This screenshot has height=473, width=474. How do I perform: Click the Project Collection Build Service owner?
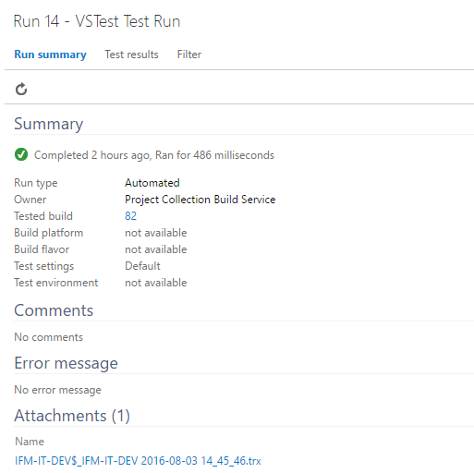201,200
